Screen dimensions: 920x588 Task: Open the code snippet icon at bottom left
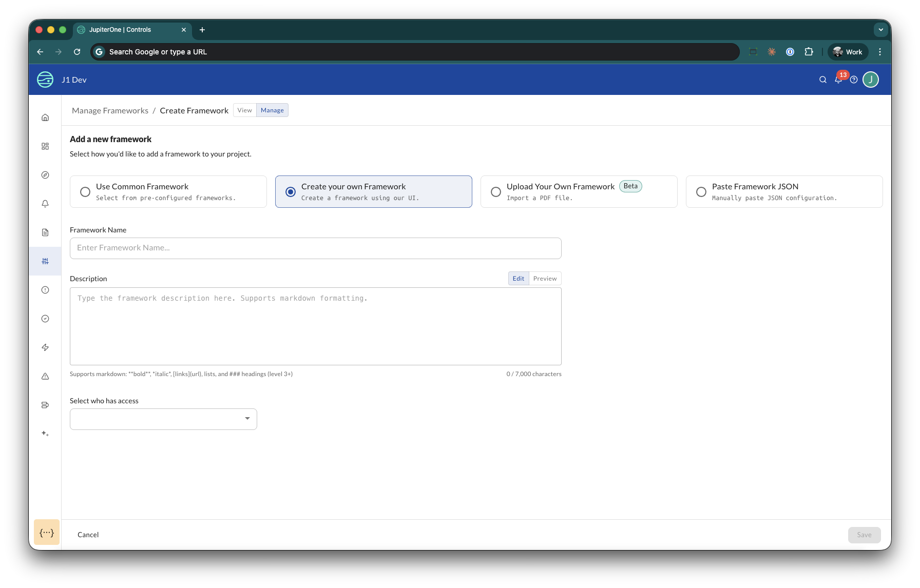[47, 532]
